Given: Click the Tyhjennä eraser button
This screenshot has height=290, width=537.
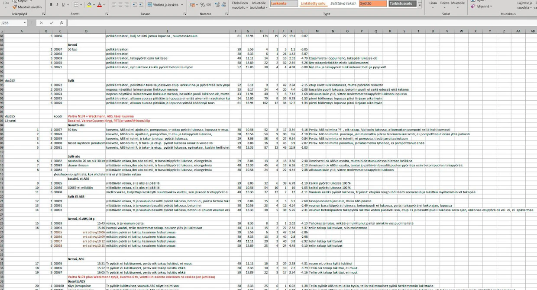Looking at the screenshot, I should (x=481, y=6).
